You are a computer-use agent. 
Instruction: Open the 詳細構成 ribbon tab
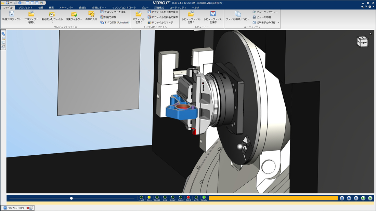click(159, 8)
